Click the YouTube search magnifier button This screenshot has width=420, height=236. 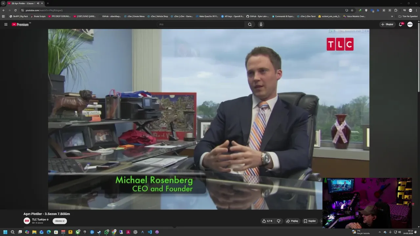tap(250, 24)
